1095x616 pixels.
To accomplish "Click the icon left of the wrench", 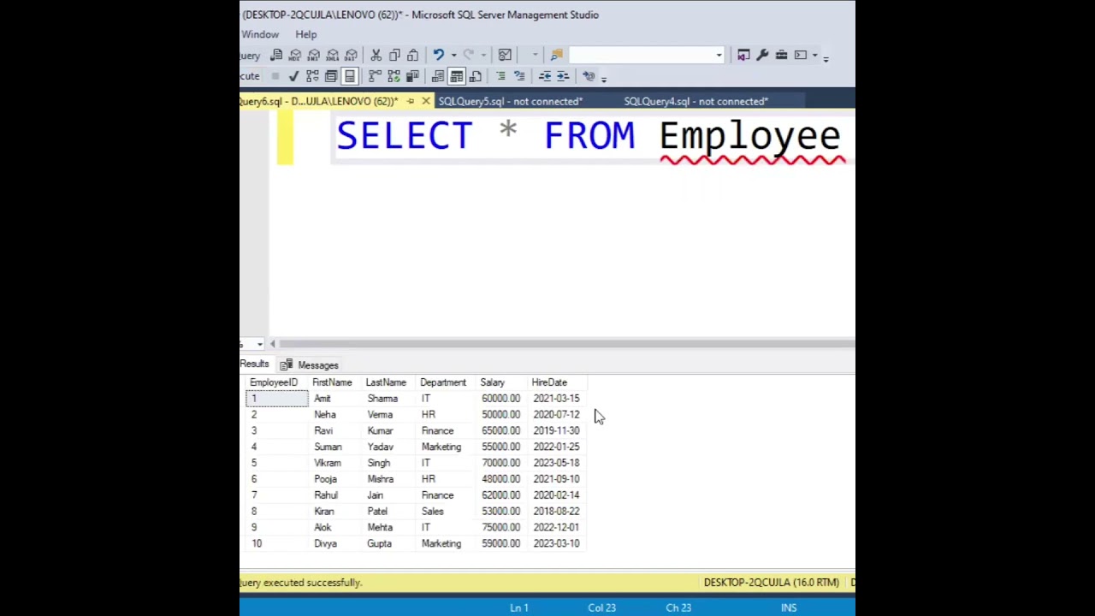I will coord(743,55).
